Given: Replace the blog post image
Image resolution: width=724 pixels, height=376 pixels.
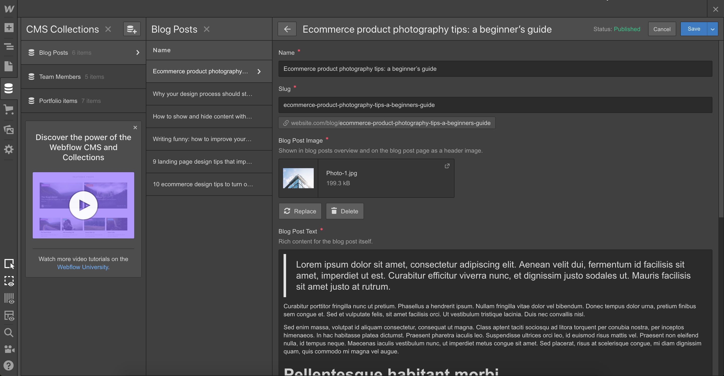Looking at the screenshot, I should click(300, 211).
